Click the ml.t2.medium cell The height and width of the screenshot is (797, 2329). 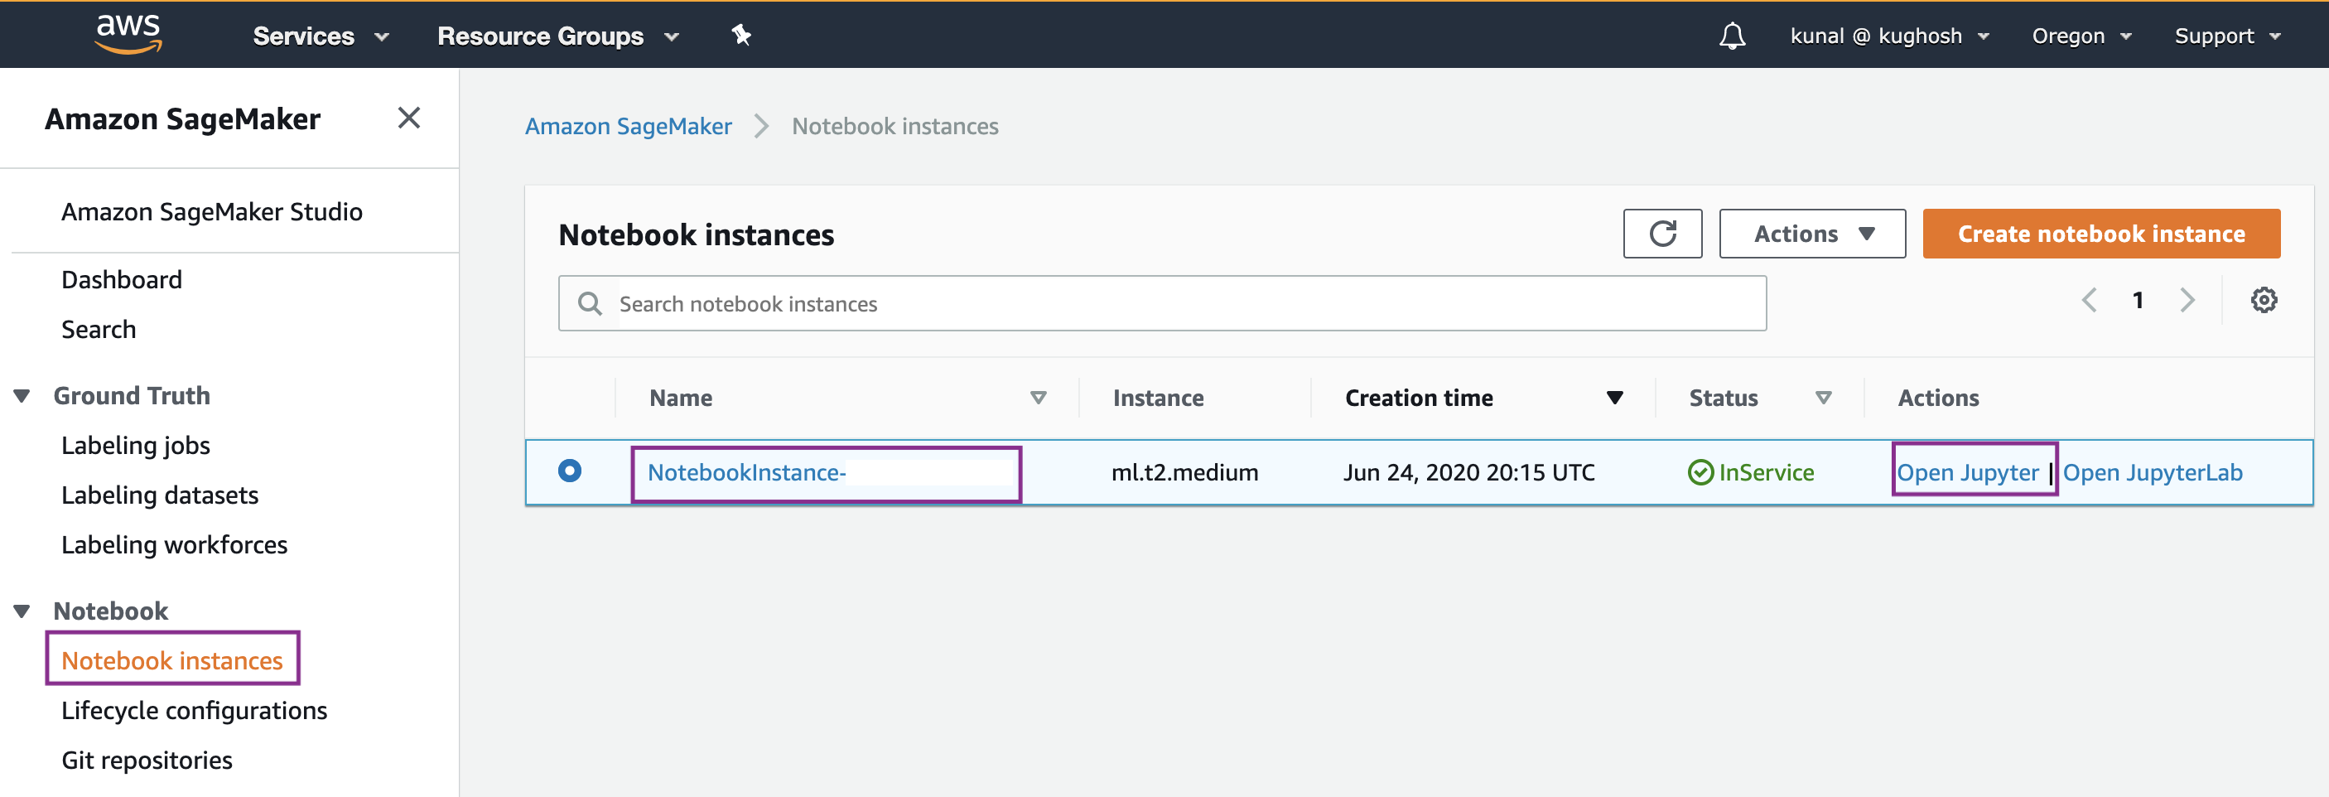1184,472
